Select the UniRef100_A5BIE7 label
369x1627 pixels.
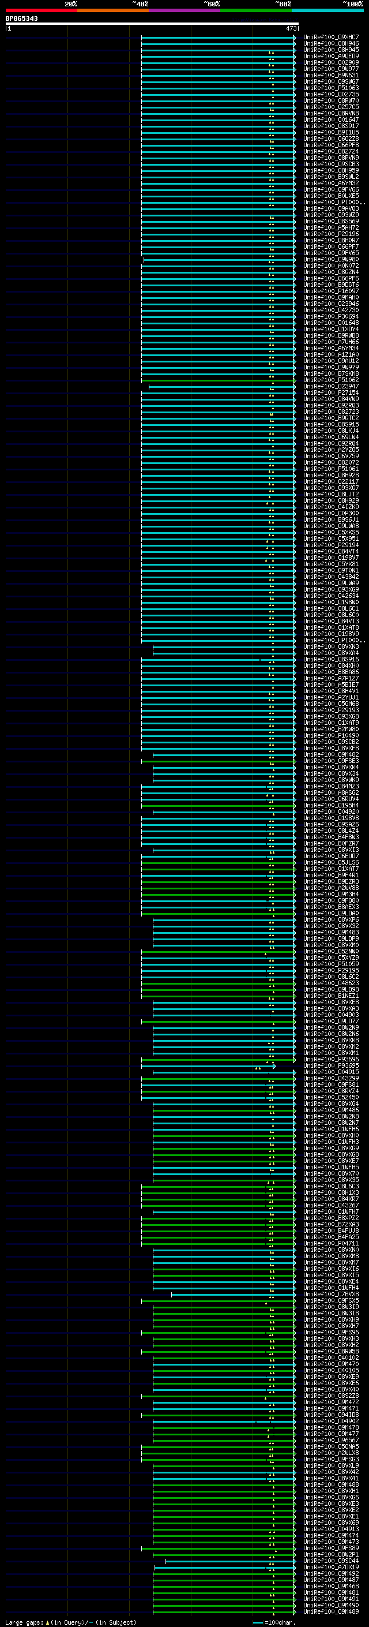click(x=331, y=685)
